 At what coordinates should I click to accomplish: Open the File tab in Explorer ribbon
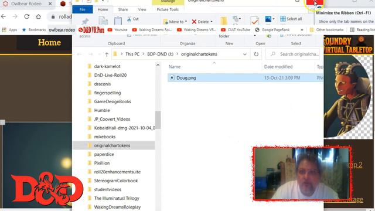click(83, 9)
